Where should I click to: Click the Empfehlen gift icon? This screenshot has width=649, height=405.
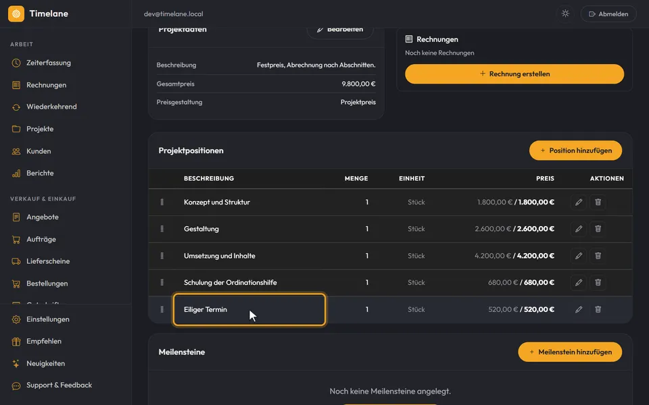16,342
